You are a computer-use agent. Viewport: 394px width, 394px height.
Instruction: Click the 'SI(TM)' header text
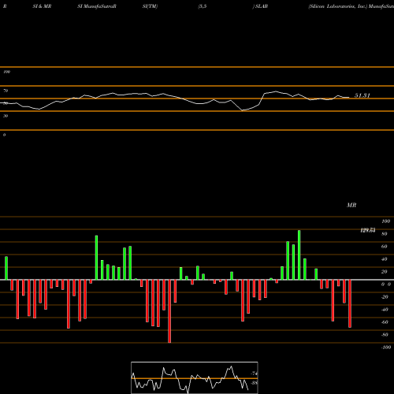[x=150, y=6]
